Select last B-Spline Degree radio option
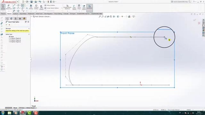 tap(9, 42)
